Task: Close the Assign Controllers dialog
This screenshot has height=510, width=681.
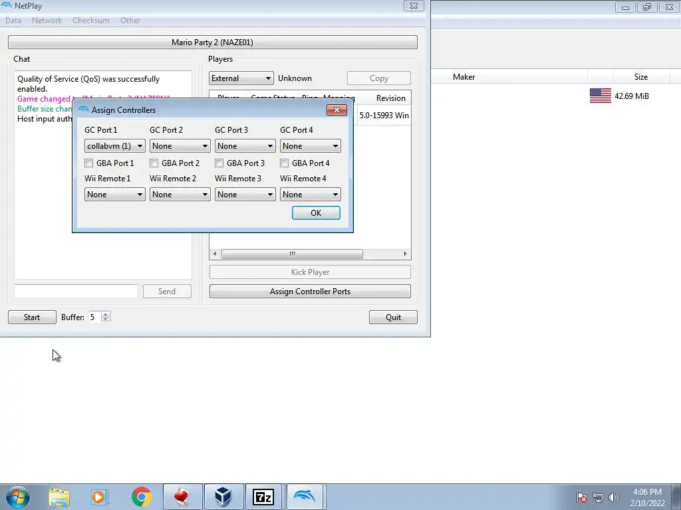Action: click(337, 110)
